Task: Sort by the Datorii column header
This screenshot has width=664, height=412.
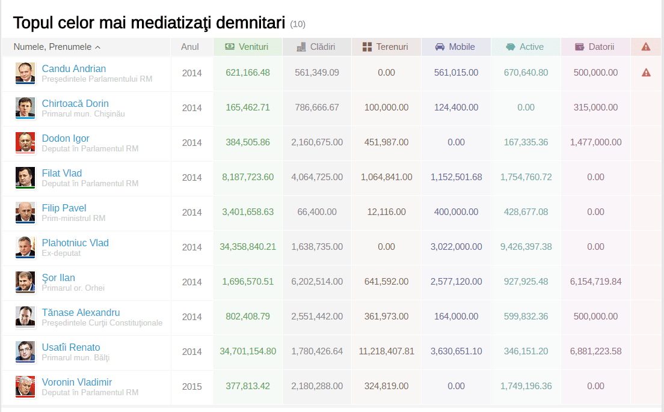Action: [595, 46]
